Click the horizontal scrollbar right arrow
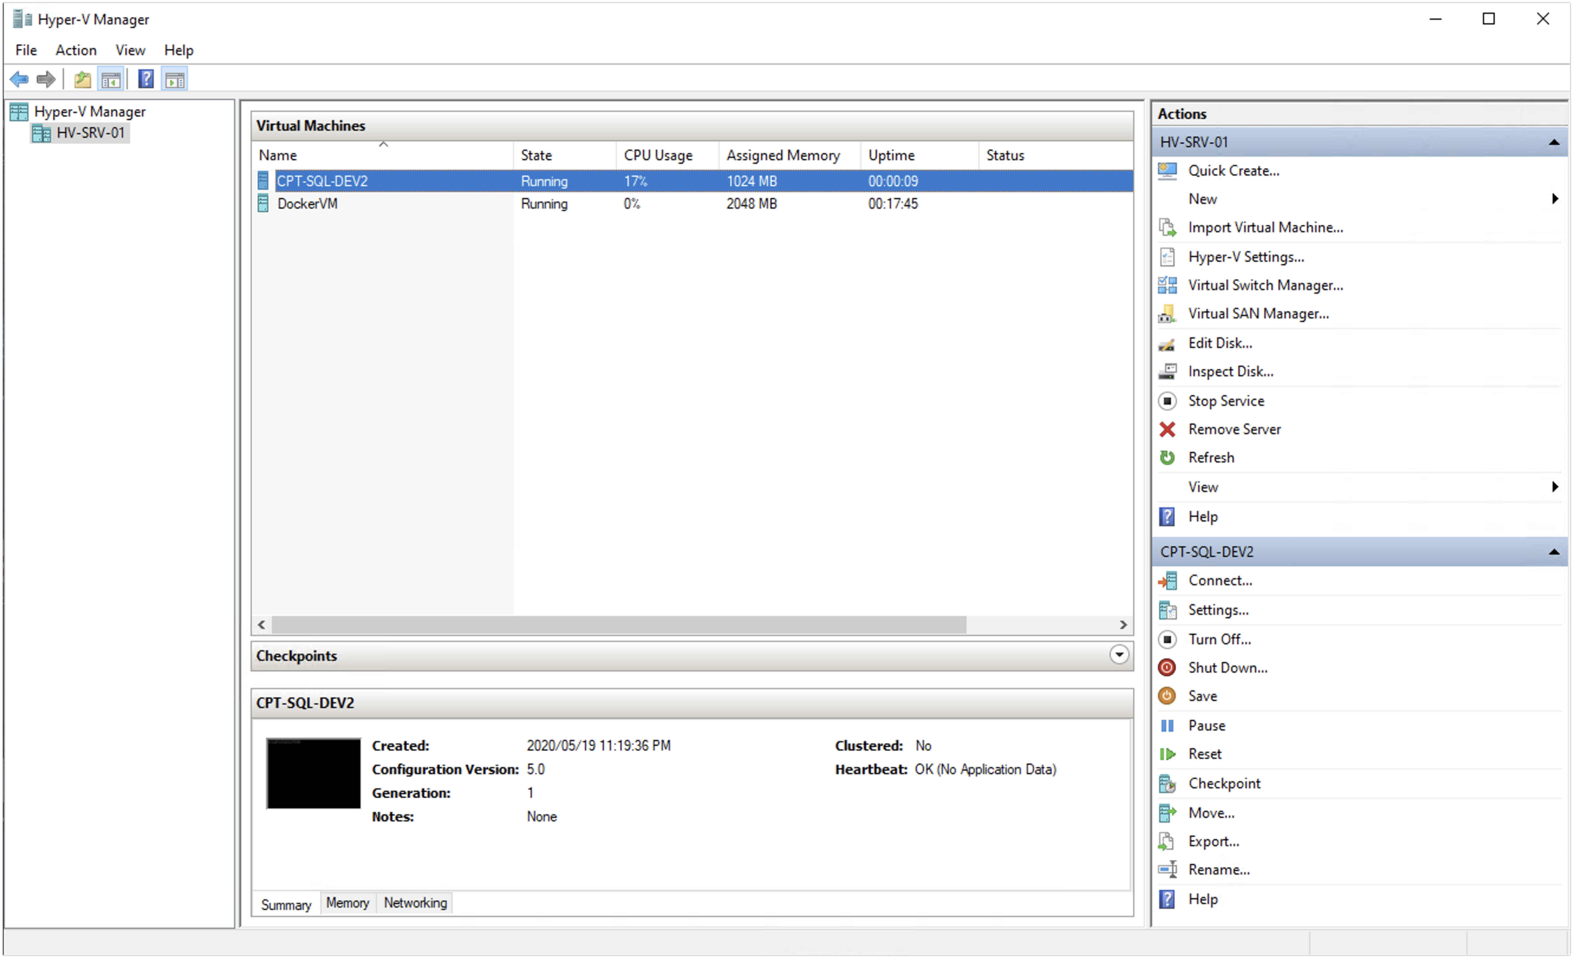 point(1124,625)
